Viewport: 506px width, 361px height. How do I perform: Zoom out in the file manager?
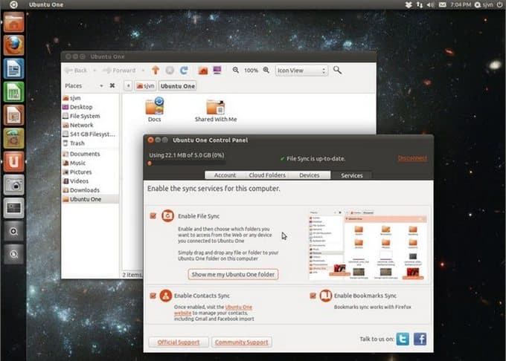[236, 70]
